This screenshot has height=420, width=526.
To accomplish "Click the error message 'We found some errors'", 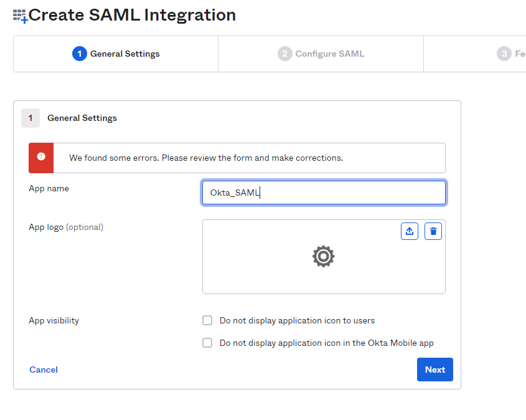I will [206, 158].
